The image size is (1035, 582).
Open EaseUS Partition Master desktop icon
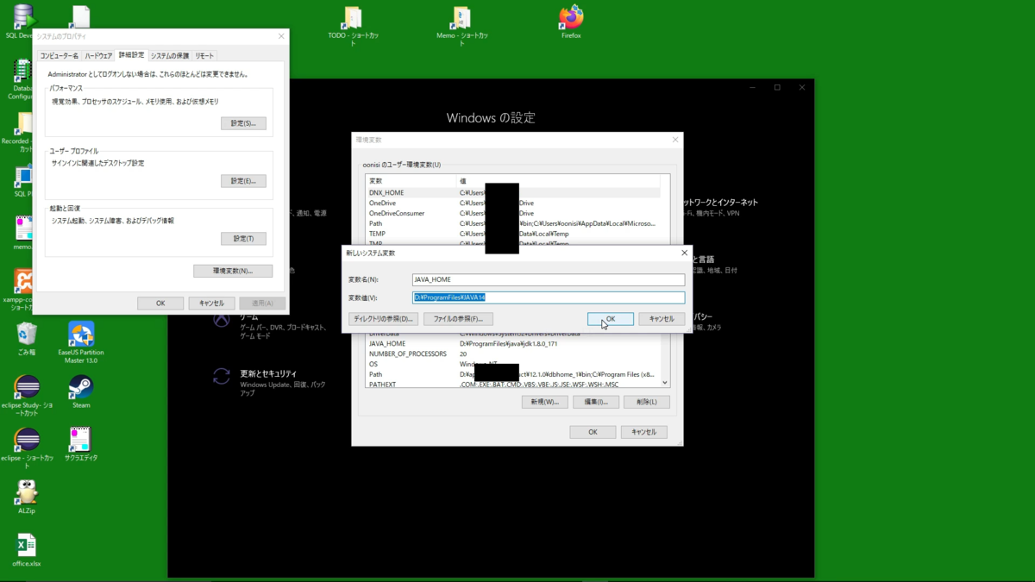coord(81,342)
